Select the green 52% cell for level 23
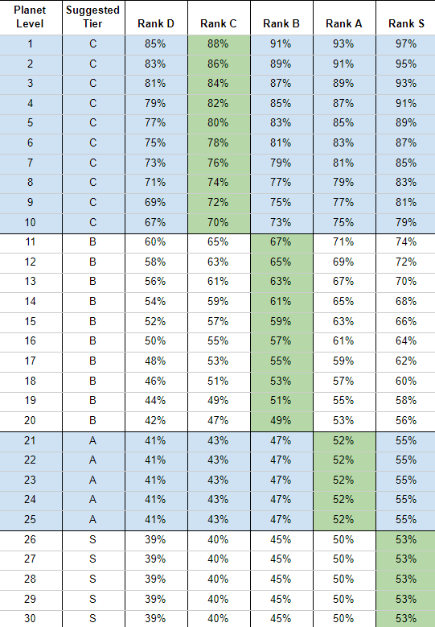435x627 pixels. [344, 481]
